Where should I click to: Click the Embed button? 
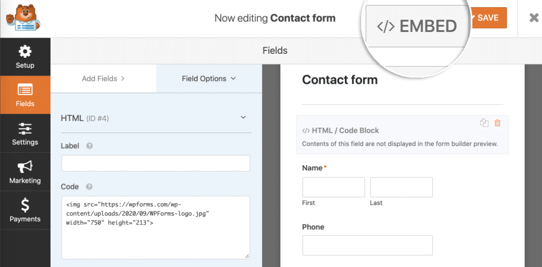pos(417,26)
